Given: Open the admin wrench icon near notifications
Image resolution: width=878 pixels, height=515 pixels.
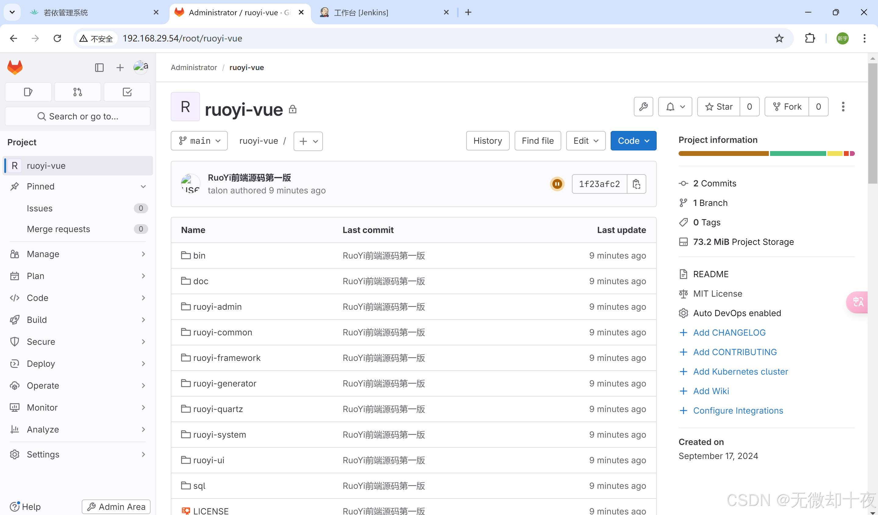Looking at the screenshot, I should [643, 107].
